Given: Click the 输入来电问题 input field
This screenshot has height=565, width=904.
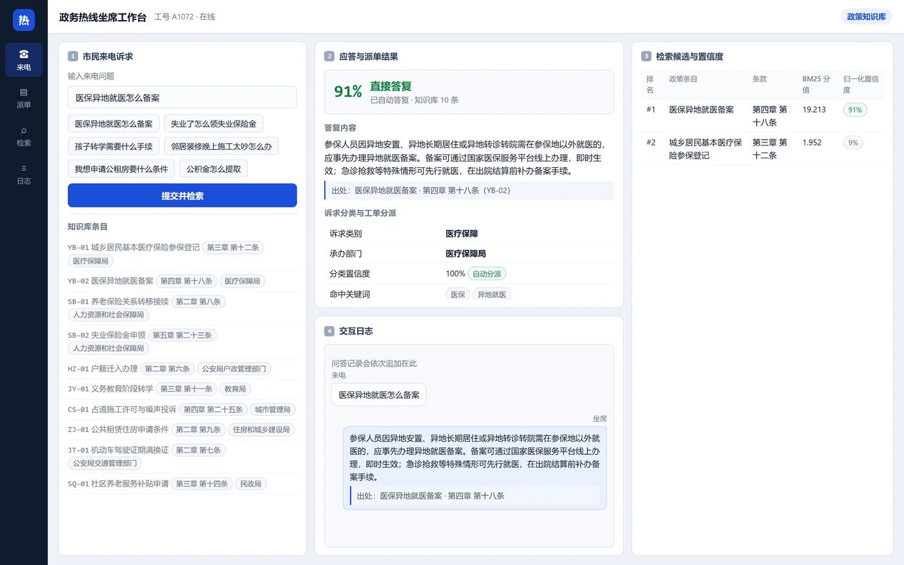Looking at the screenshot, I should 182,98.
